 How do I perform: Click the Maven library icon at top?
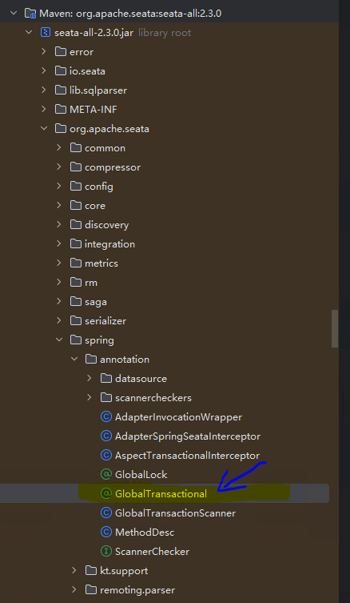click(30, 14)
